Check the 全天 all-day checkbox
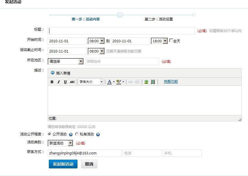248x176 pixels. [x=171, y=40]
